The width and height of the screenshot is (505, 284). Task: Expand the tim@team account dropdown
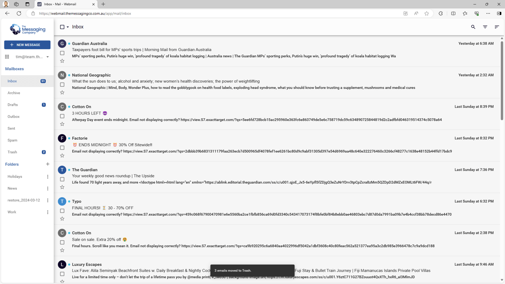click(x=47, y=57)
